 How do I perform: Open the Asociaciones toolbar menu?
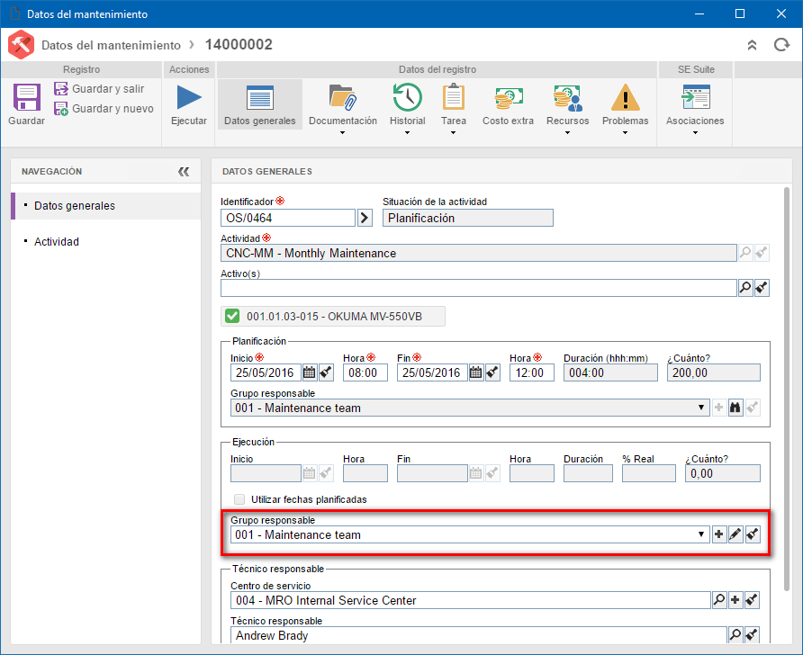tap(695, 109)
